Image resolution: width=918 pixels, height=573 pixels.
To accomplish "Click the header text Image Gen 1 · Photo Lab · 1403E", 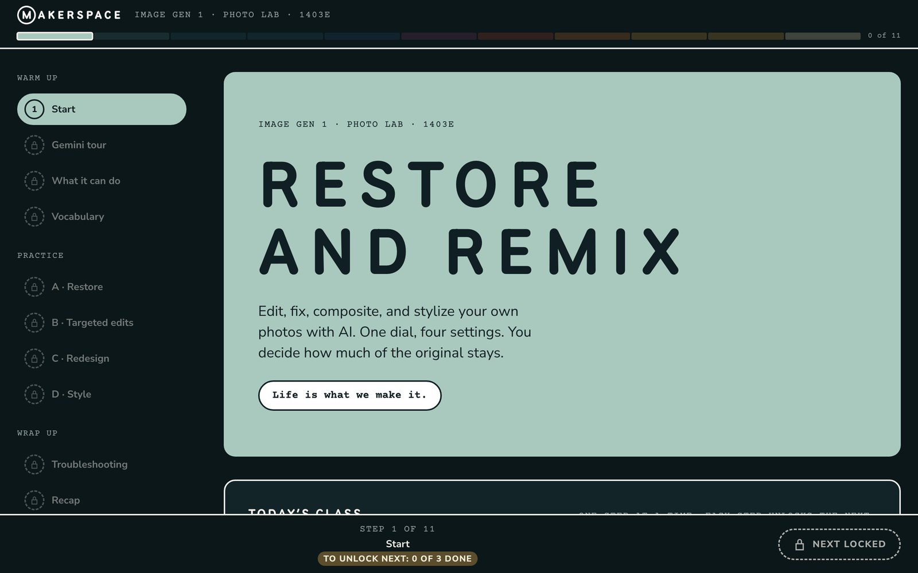I will point(232,15).
